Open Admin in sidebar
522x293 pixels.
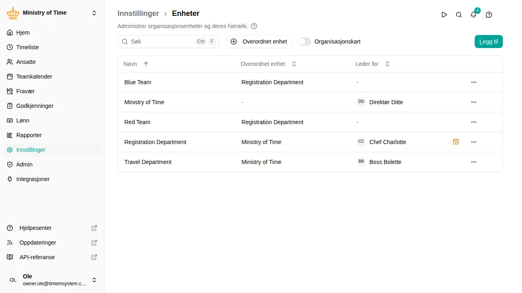click(x=52, y=164)
